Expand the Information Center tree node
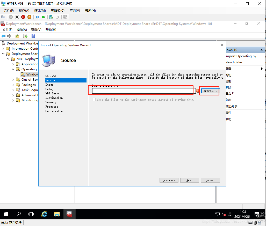Viewport: 266px width, 226px height. point(3,49)
